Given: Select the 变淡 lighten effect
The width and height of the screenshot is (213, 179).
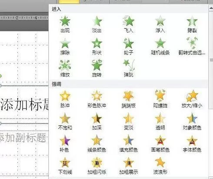Looking at the screenshot, I should pos(128,121).
